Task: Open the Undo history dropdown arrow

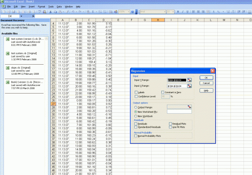Action: (x=76, y=12)
